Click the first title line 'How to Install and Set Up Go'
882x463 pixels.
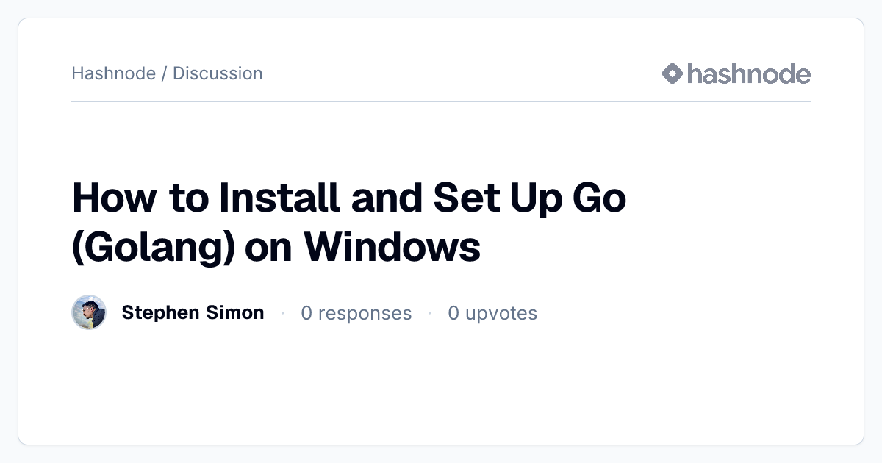349,198
